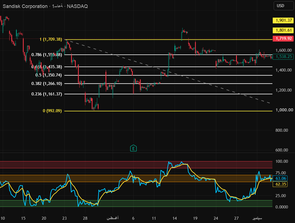Click the 75.00 oscillator axis tick
Screen dimensions: 295x223
[x=281, y=173]
